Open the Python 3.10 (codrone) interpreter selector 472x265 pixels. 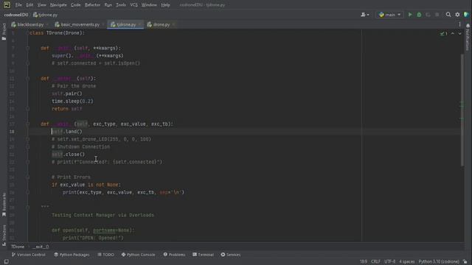439,262
